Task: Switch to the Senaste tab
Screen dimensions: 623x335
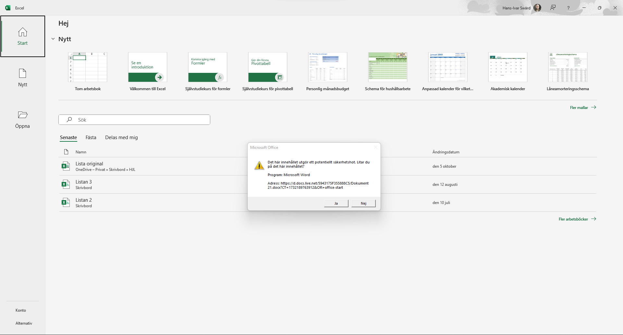Action: click(x=68, y=138)
